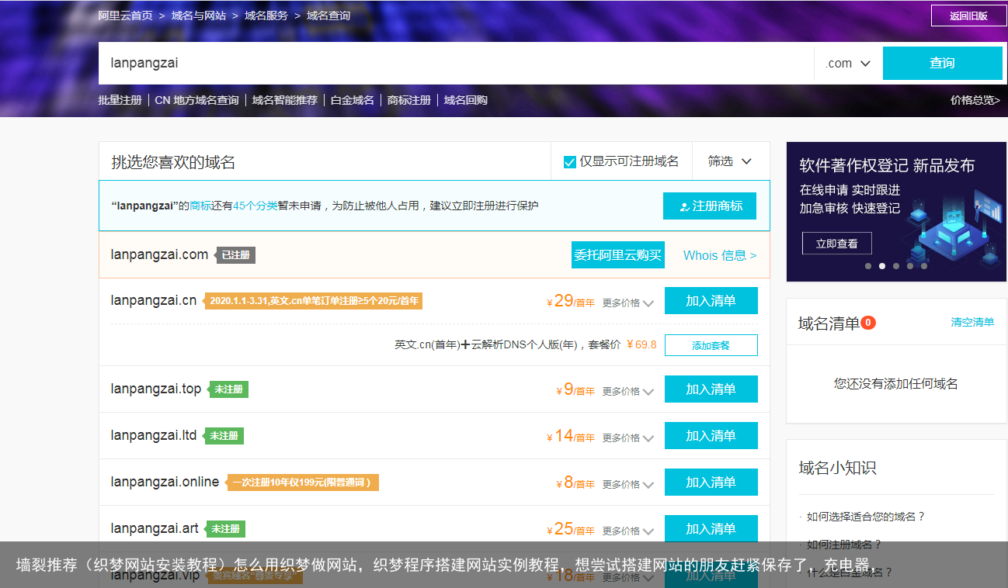
Task: Add lanpangzai.online to list
Action: [x=711, y=483]
